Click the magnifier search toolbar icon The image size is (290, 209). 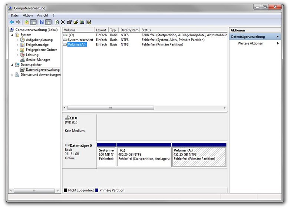(82, 22)
